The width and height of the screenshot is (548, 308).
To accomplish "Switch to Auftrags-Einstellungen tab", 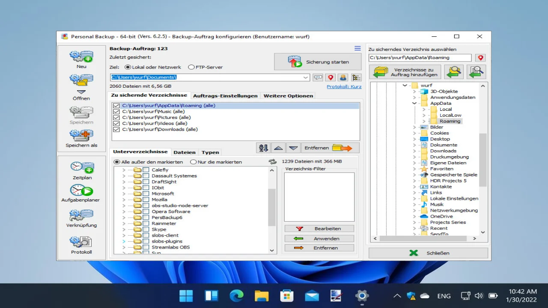I will [225, 96].
